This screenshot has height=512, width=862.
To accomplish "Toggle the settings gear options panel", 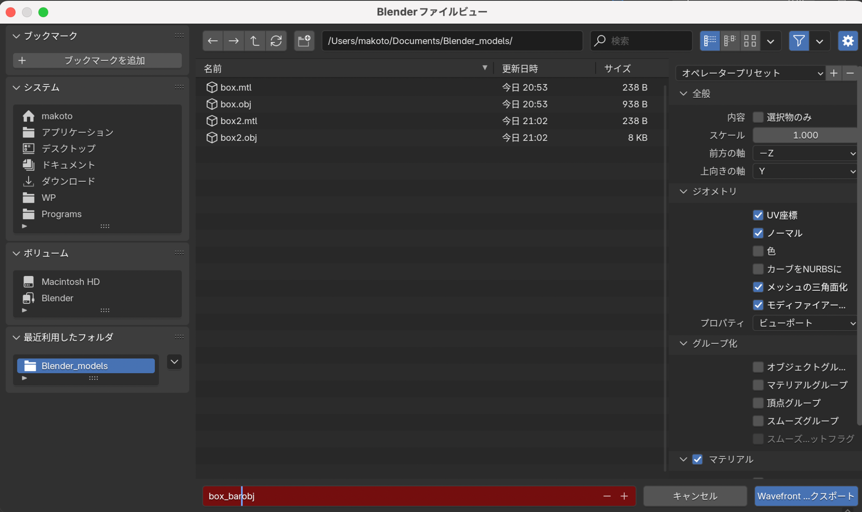I will pyautogui.click(x=848, y=41).
